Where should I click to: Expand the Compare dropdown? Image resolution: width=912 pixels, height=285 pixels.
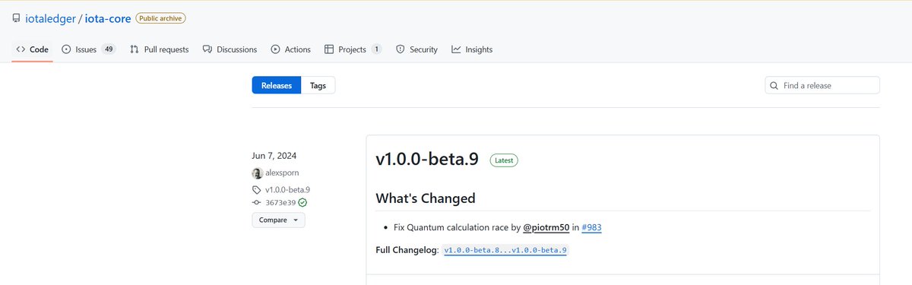click(x=278, y=220)
